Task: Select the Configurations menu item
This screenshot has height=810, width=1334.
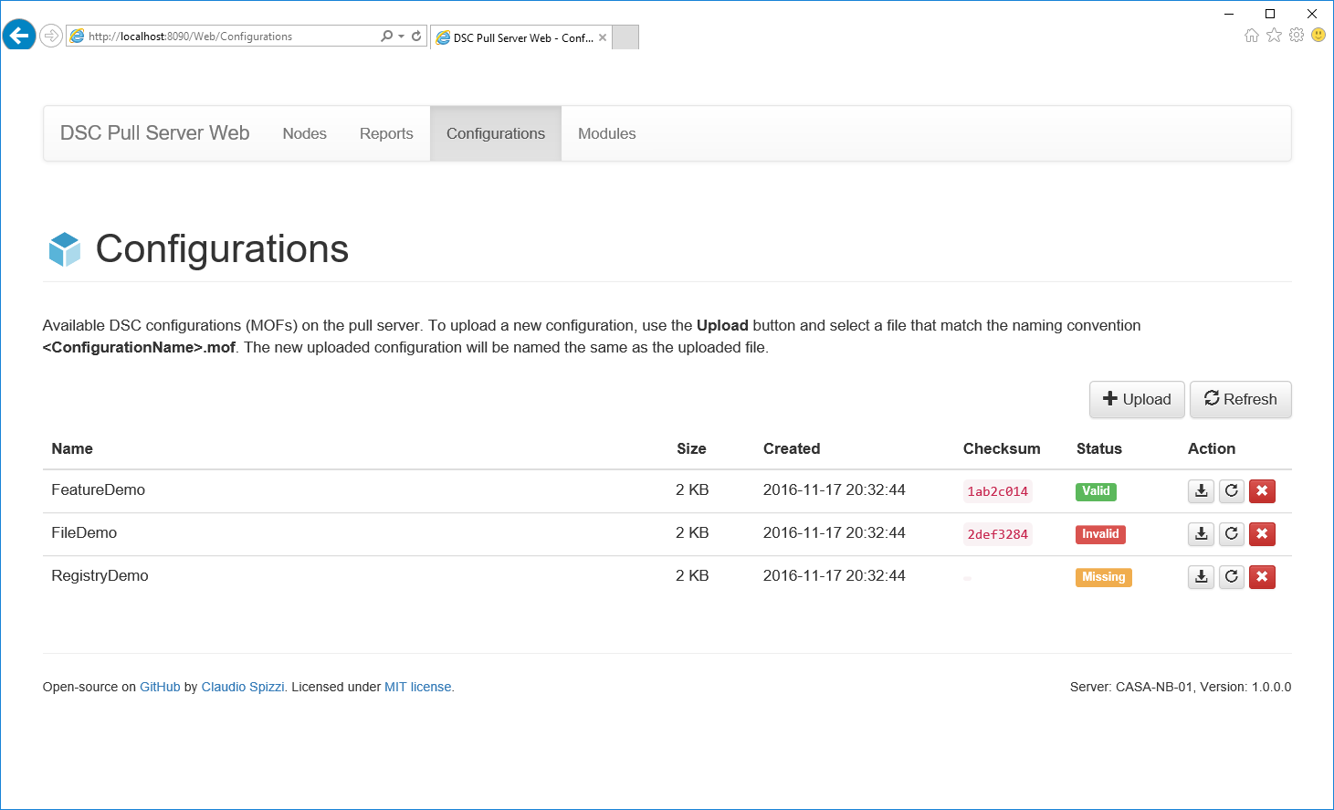Action: (x=496, y=133)
